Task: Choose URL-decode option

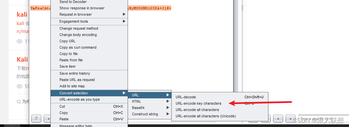Action: (x=220, y=97)
